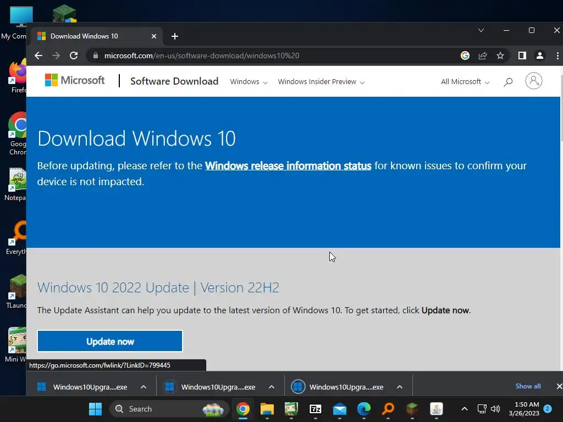Open the Windows Start menu
563x422 pixels.
[95, 409]
